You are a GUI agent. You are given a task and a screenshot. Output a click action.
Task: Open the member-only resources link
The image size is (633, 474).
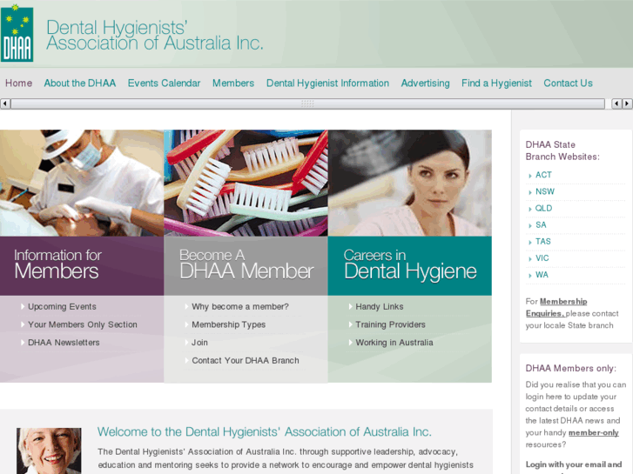point(594,432)
